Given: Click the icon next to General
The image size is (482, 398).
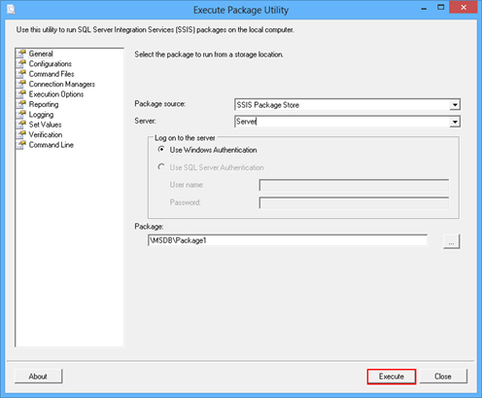Looking at the screenshot, I should tap(21, 54).
